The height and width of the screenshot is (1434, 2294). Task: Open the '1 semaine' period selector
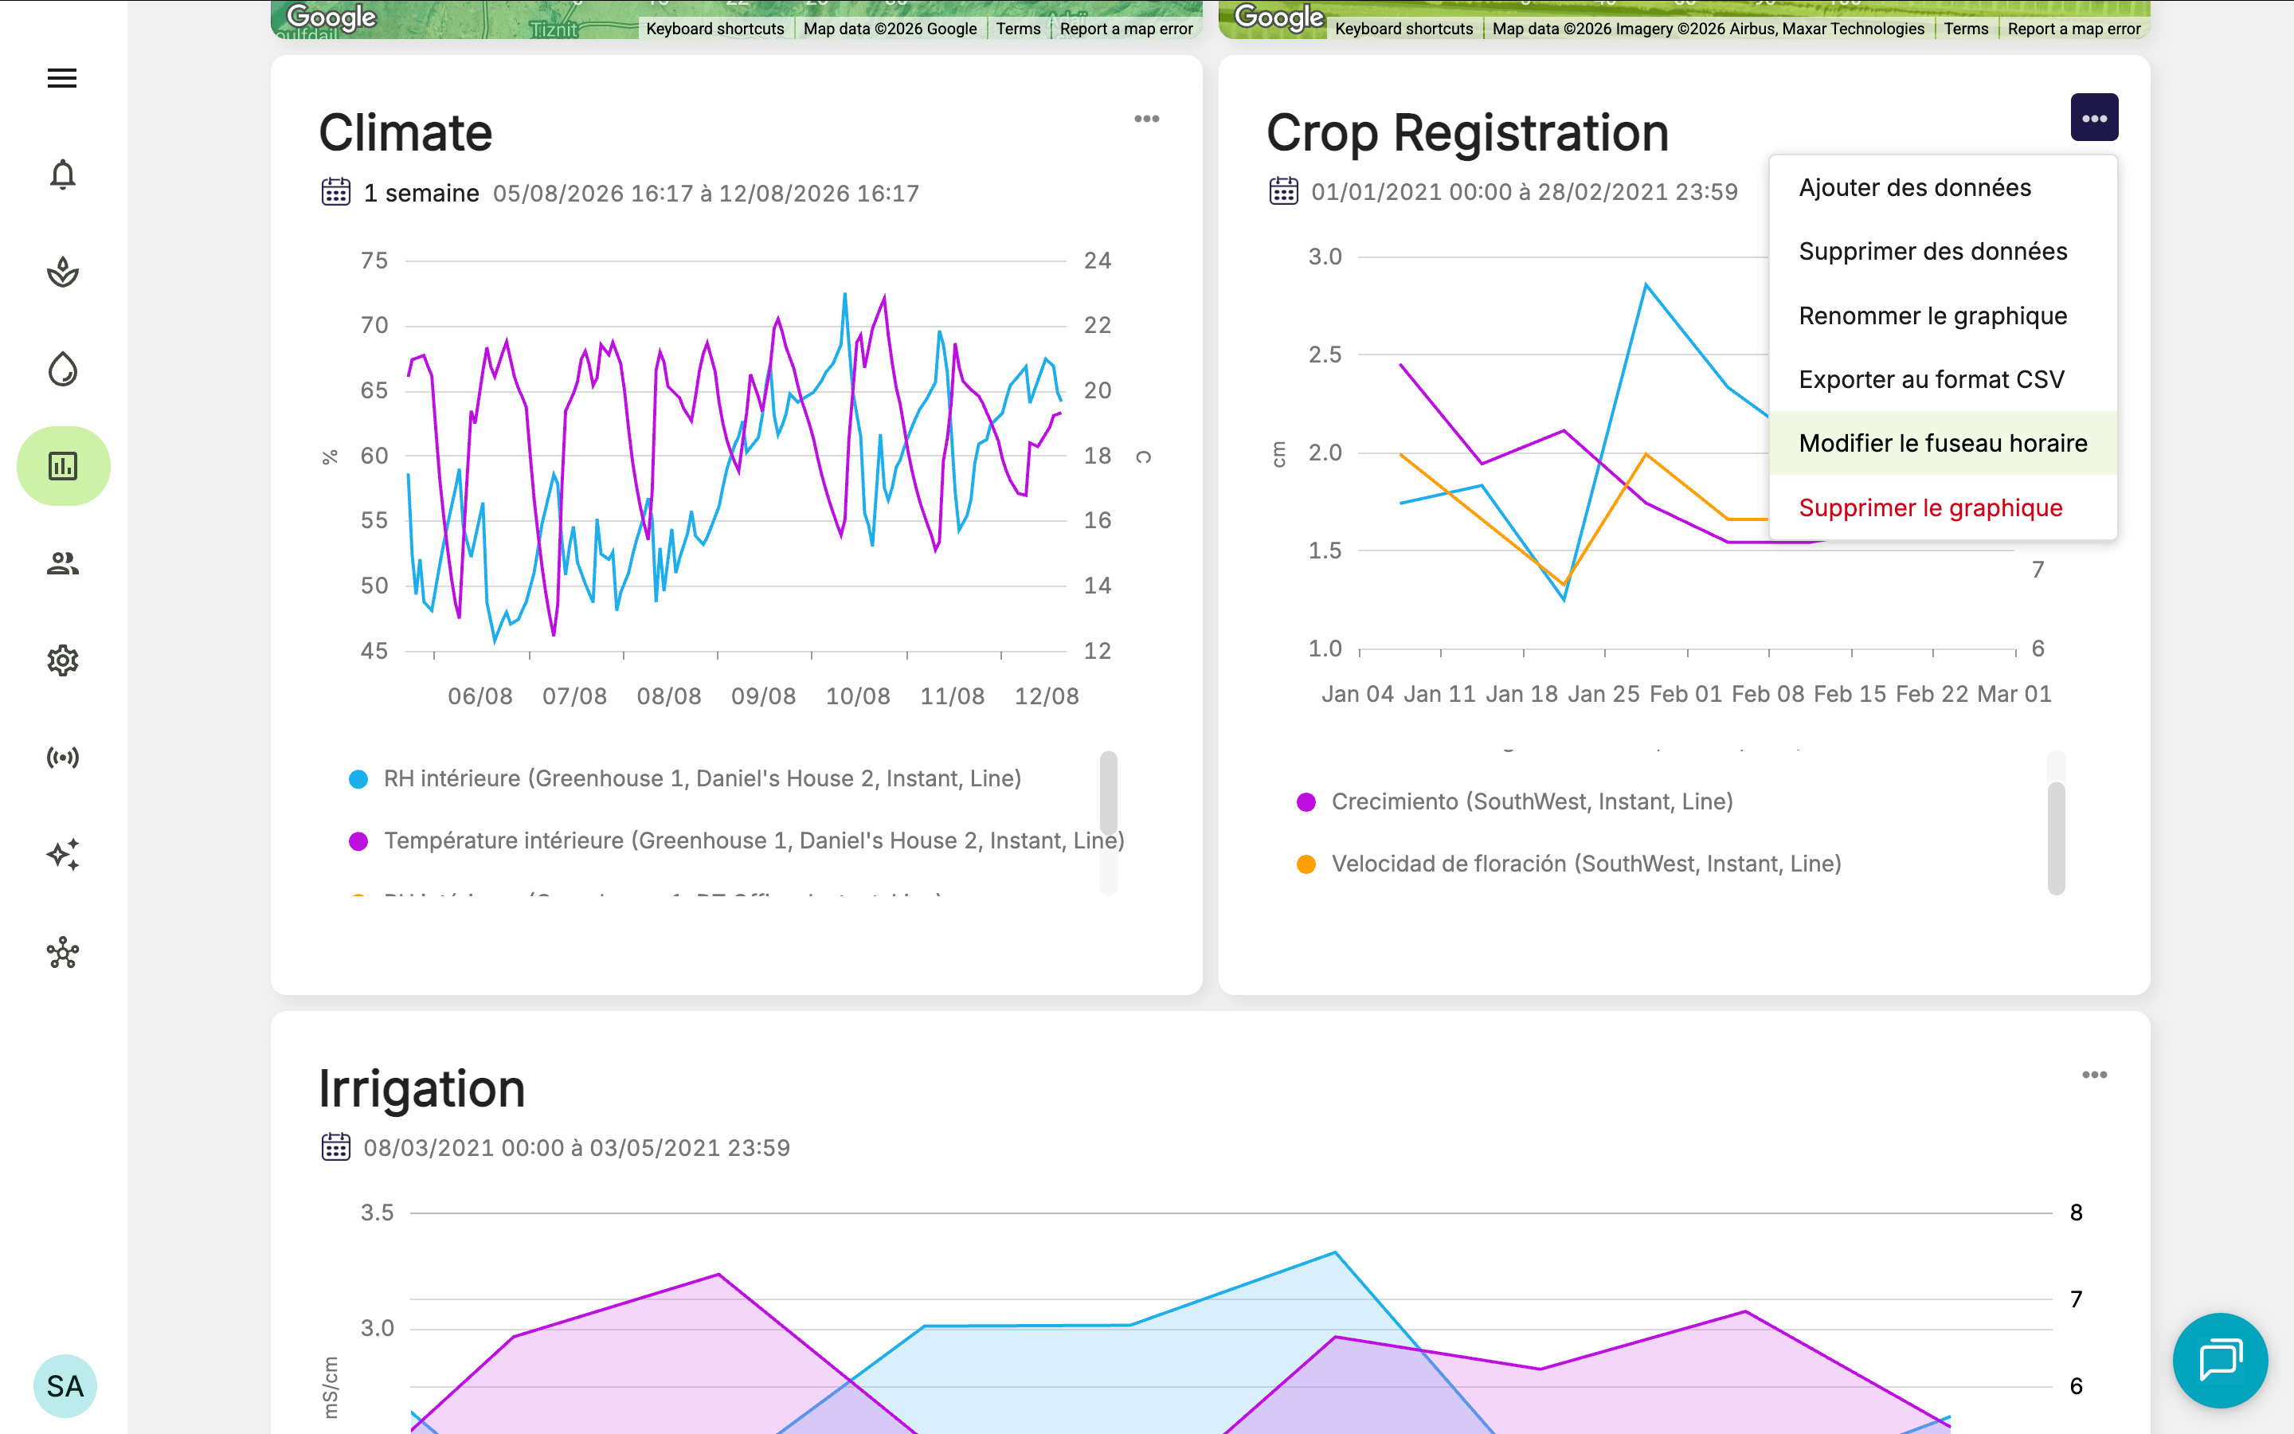(421, 194)
